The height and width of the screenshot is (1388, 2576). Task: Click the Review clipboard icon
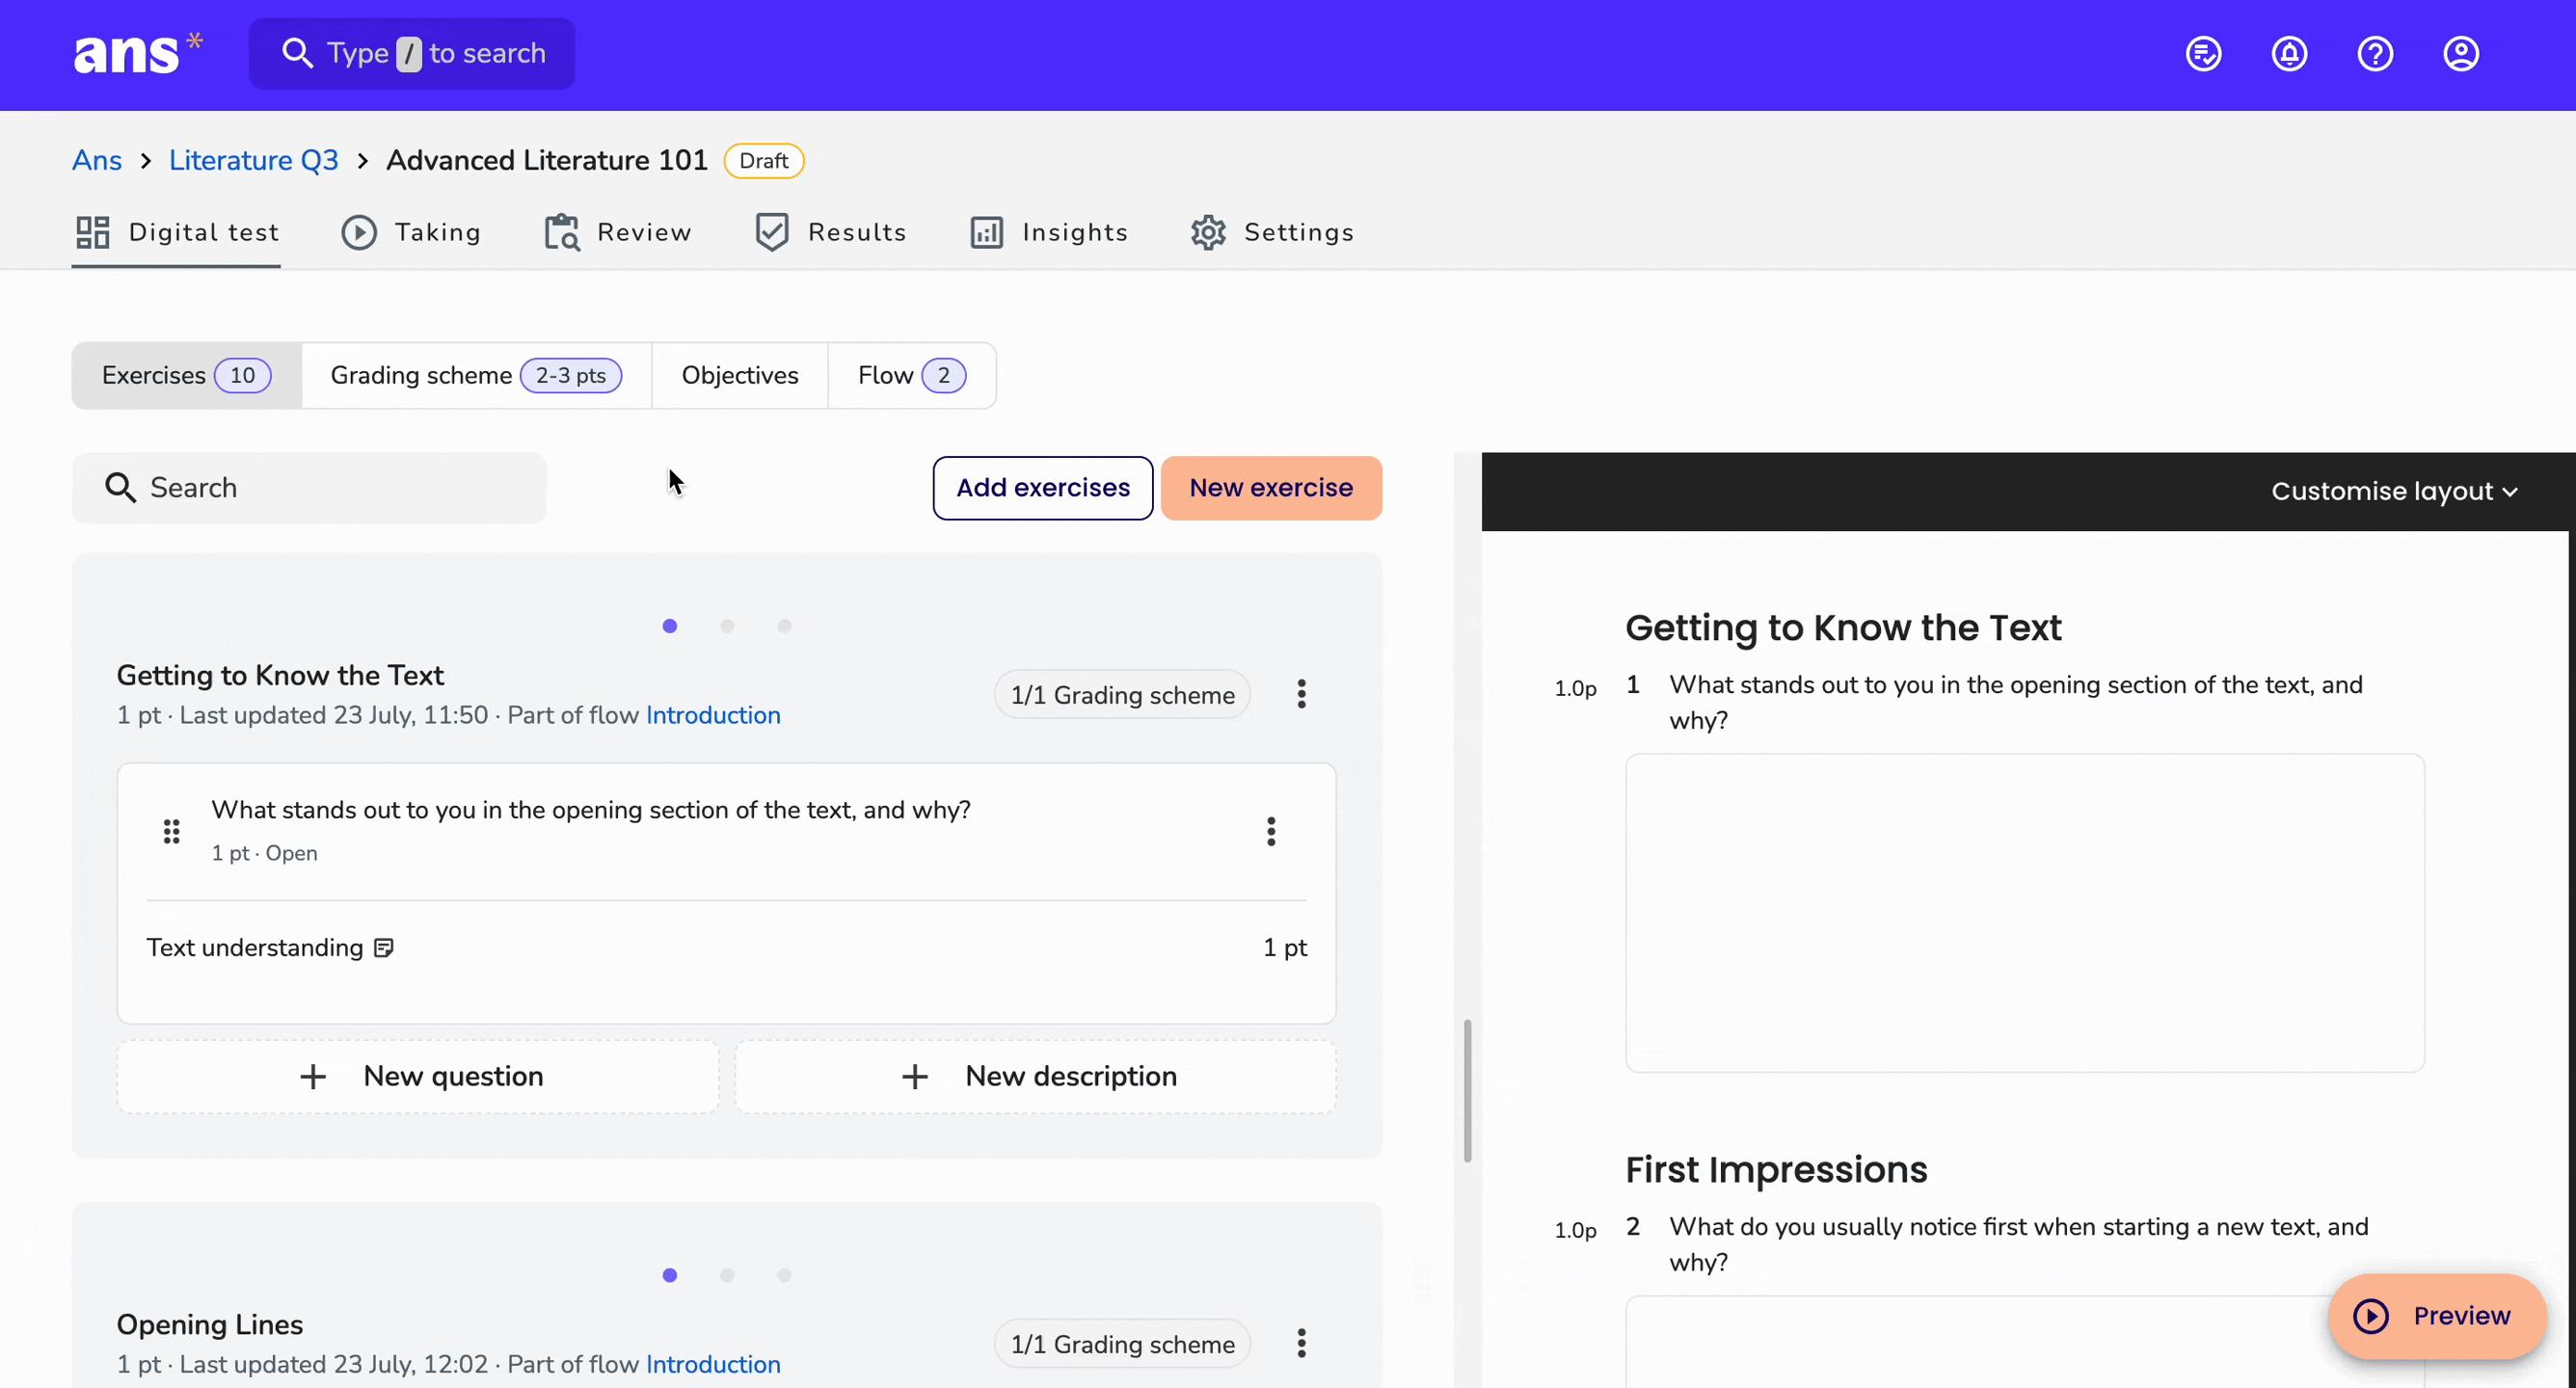tap(562, 232)
